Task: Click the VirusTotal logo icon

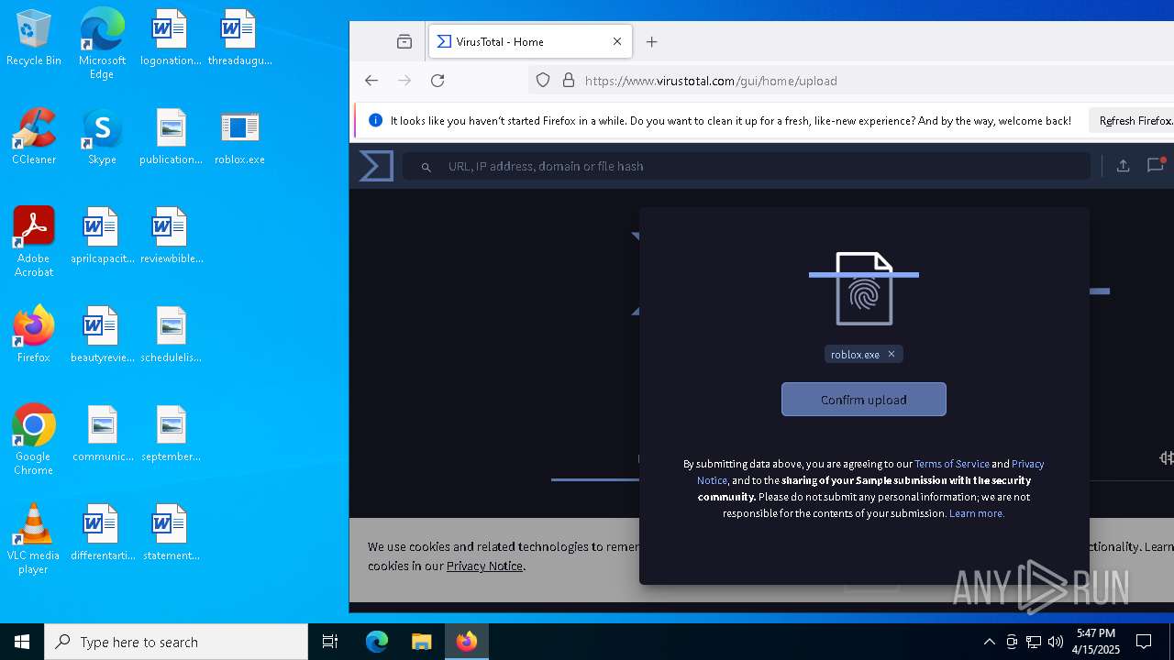Action: click(x=376, y=166)
